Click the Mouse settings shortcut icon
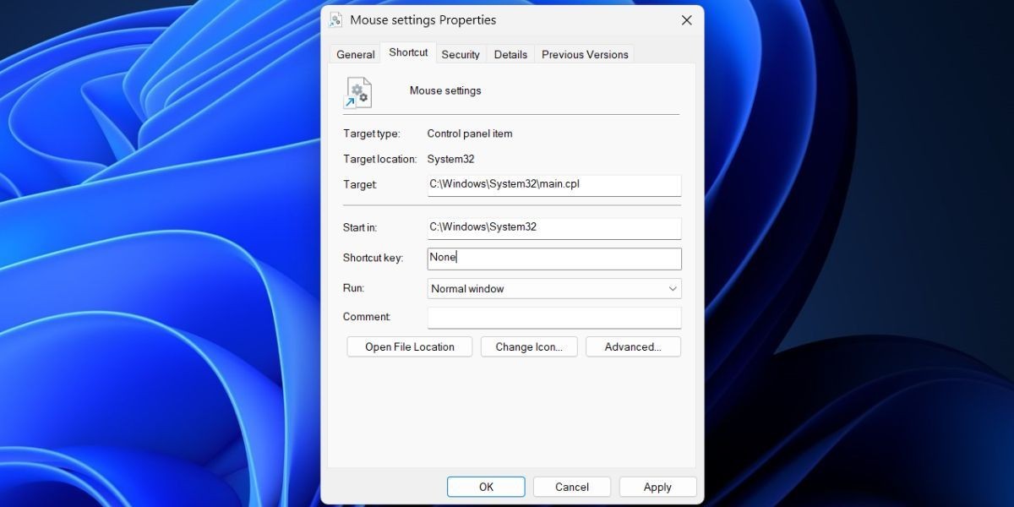Image resolution: width=1014 pixels, height=507 pixels. click(357, 92)
